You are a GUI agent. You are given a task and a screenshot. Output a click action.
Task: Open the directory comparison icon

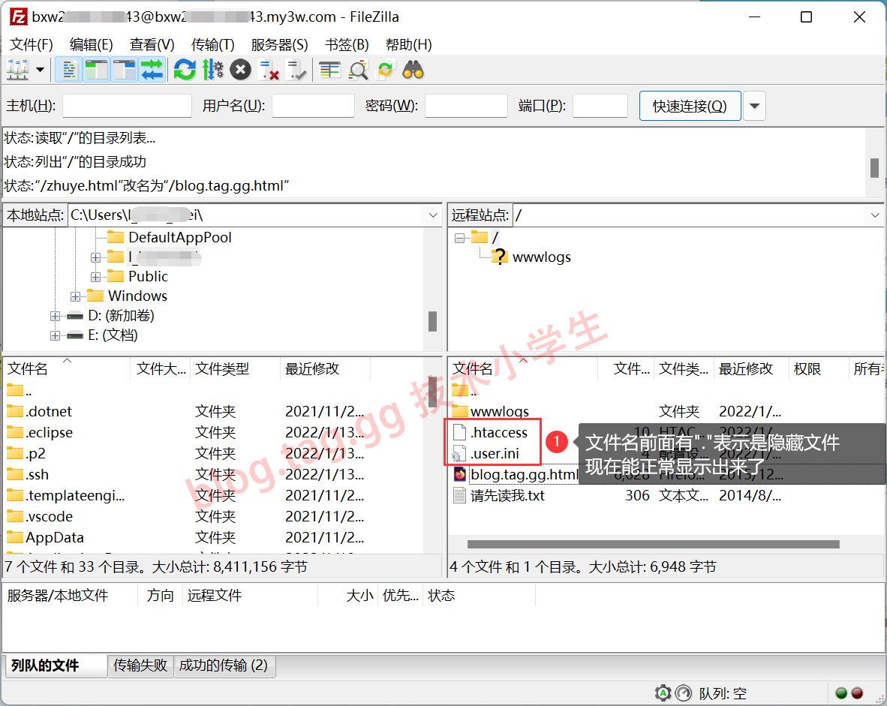point(358,71)
